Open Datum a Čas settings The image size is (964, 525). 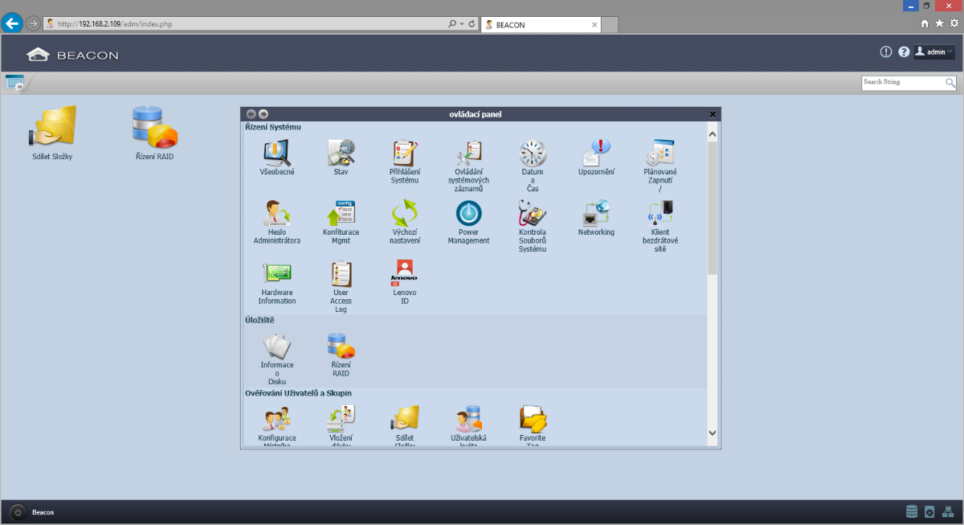point(533,153)
